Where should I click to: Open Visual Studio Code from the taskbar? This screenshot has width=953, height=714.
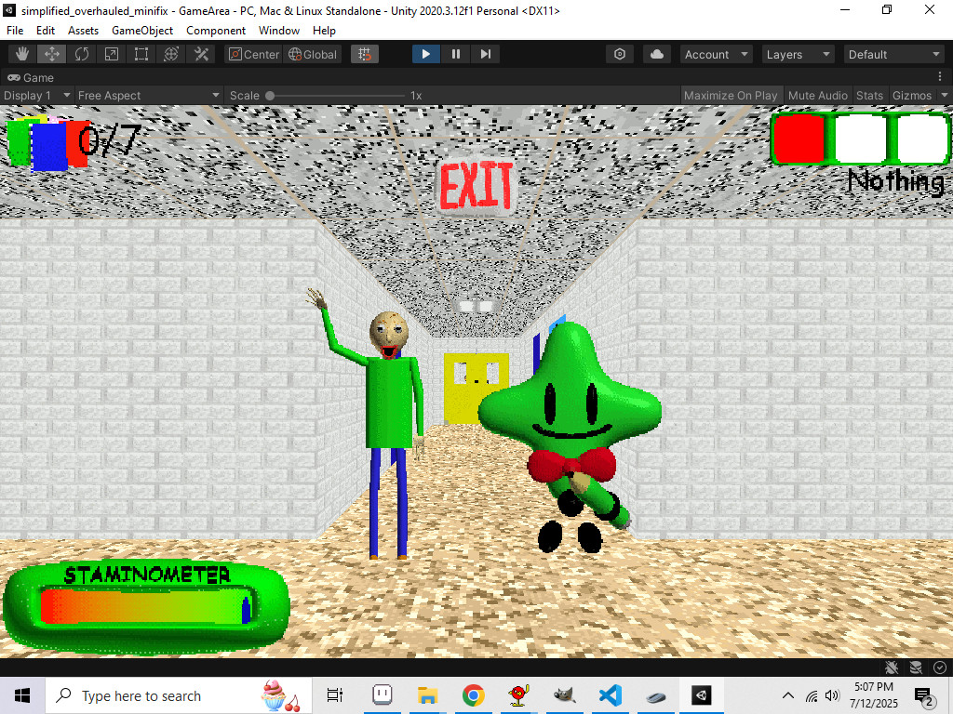pos(610,694)
